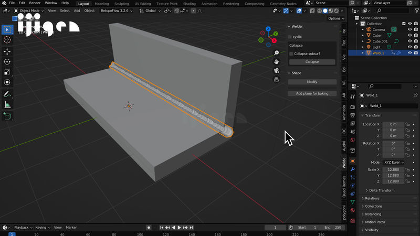Click the End frame field
The width and height of the screenshot is (420, 236).
click(333, 228)
